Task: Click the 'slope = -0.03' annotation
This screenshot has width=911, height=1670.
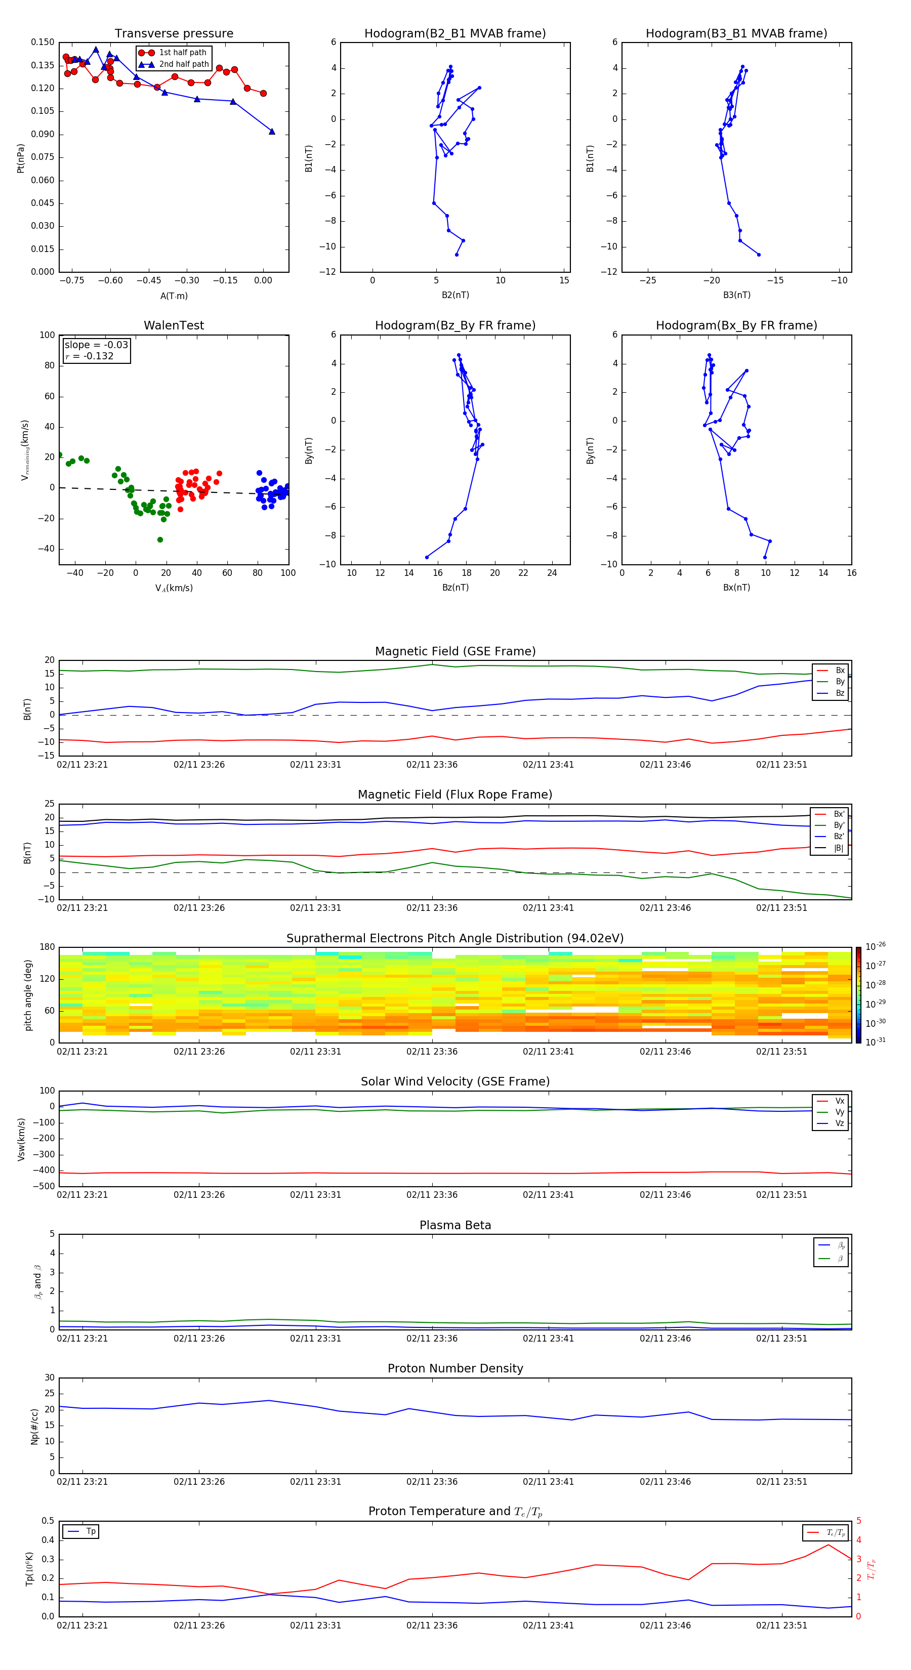Action: coord(96,345)
